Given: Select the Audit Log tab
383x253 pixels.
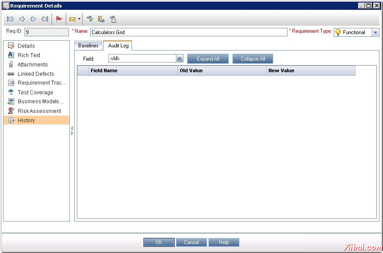Looking at the screenshot, I should [118, 46].
